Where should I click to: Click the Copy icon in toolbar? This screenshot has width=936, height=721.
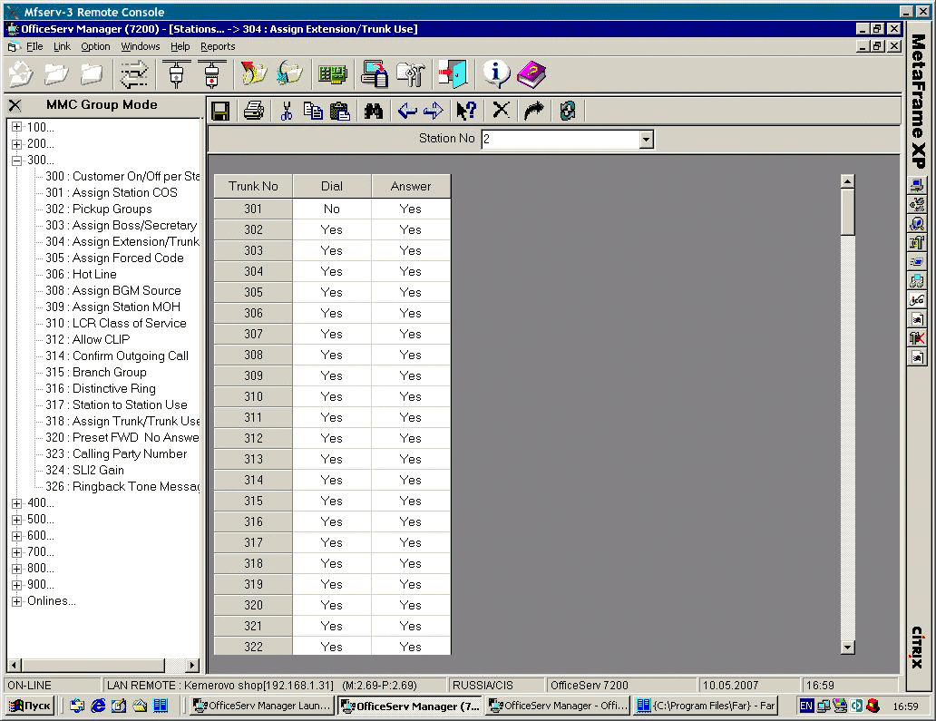tap(313, 111)
